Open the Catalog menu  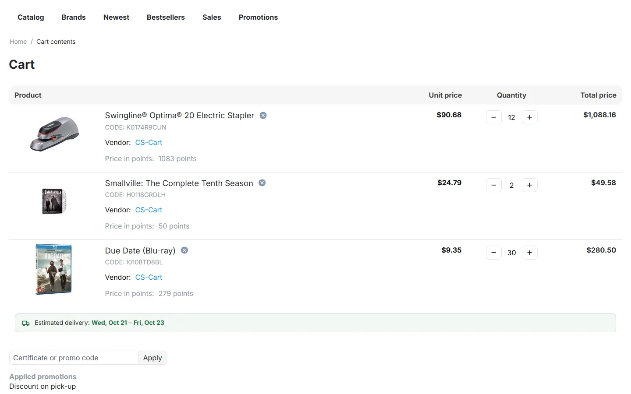click(31, 18)
